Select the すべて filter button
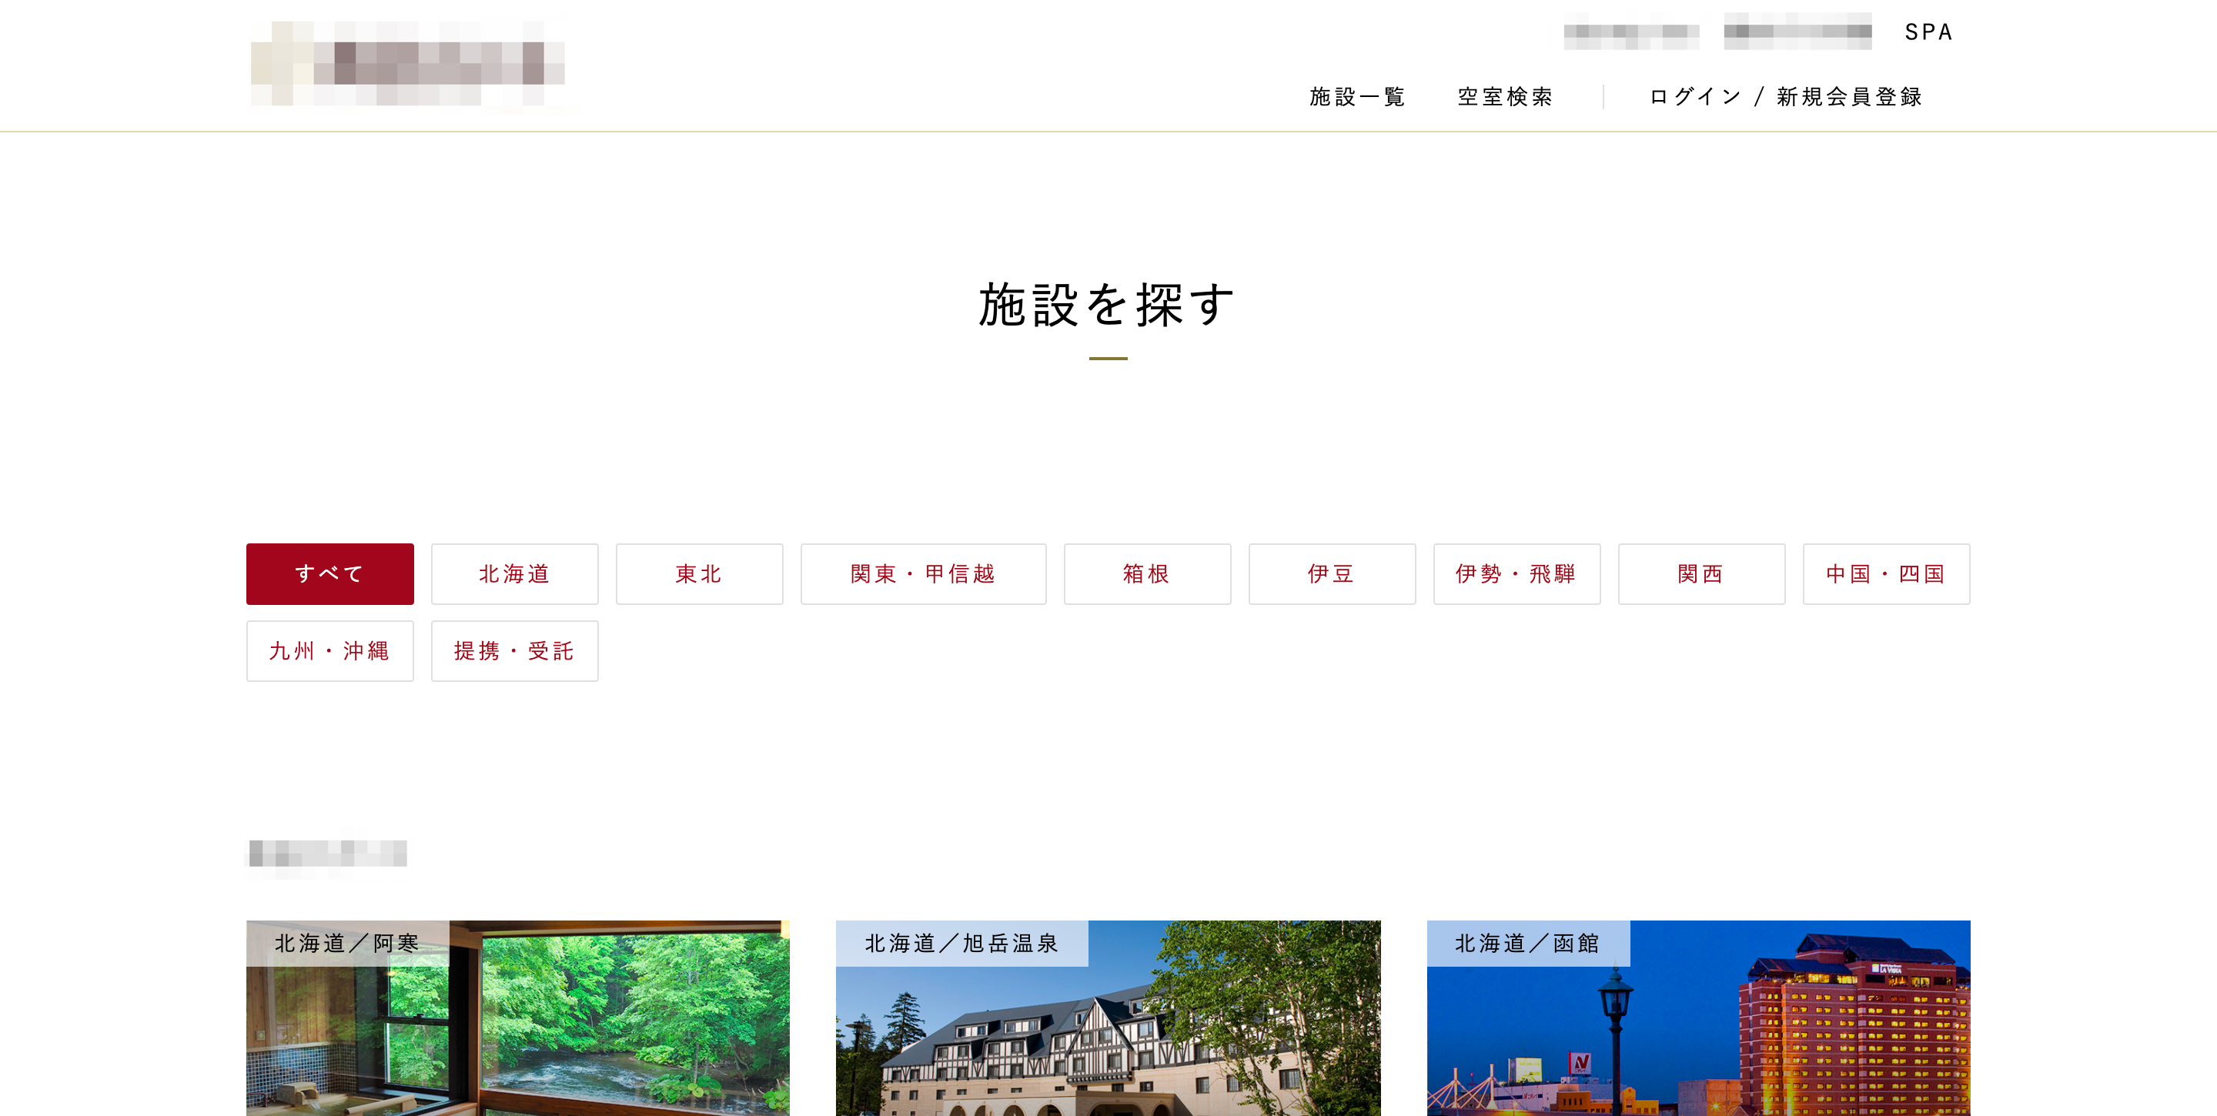 329,573
